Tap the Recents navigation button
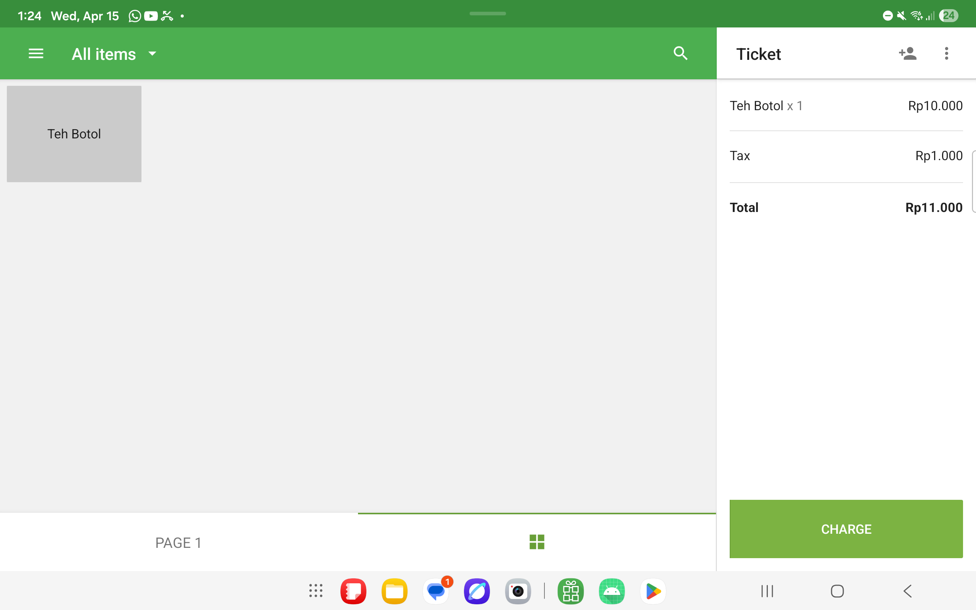 pyautogui.click(x=766, y=591)
